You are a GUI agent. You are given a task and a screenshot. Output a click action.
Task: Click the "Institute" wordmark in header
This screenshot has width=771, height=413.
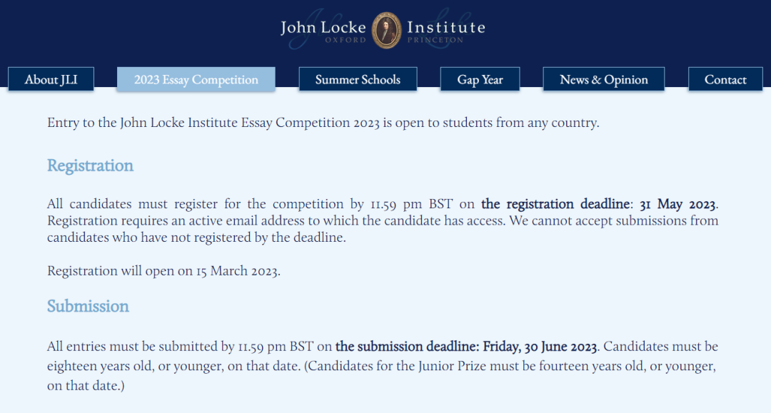(x=446, y=27)
